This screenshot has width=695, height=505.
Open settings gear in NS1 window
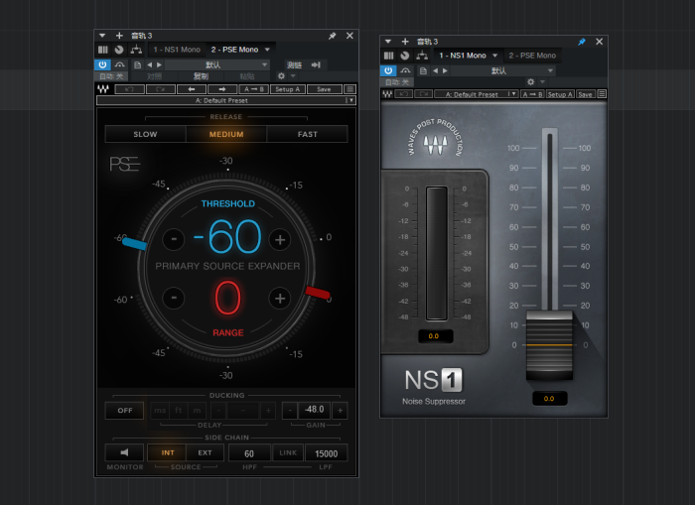(x=530, y=82)
